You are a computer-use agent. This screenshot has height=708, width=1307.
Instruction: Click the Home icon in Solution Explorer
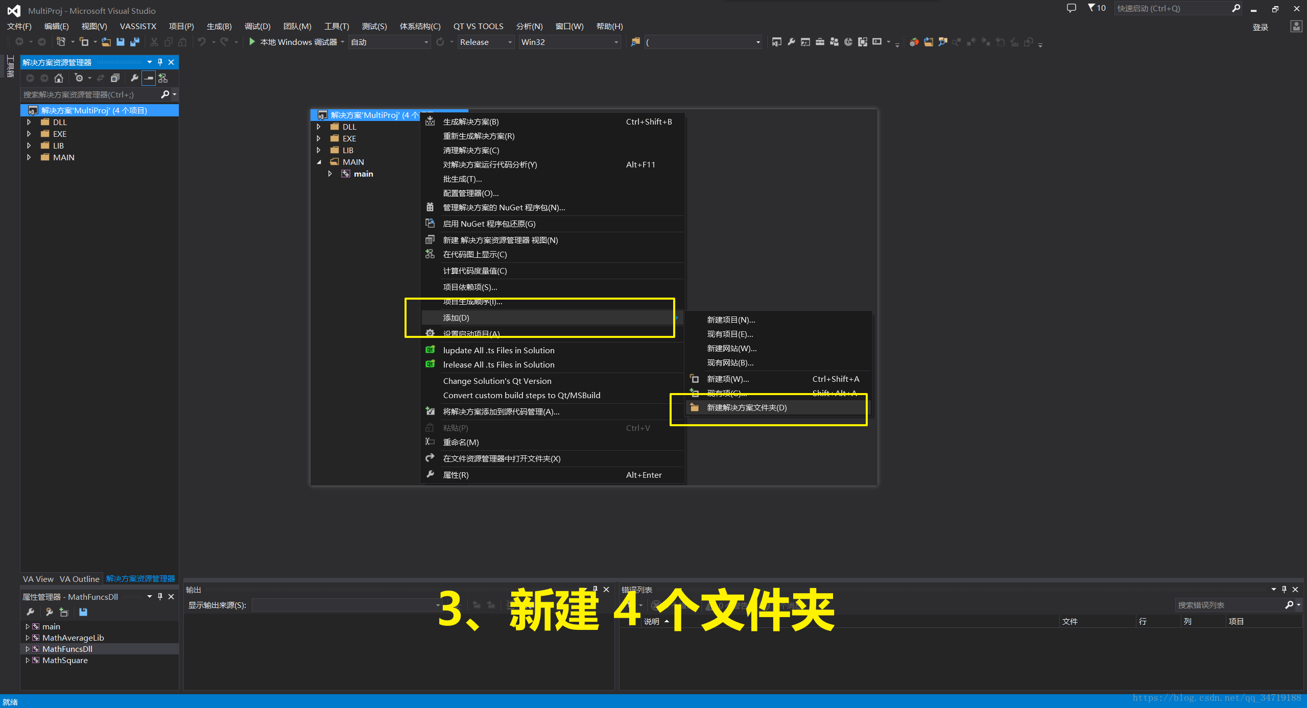click(x=59, y=78)
